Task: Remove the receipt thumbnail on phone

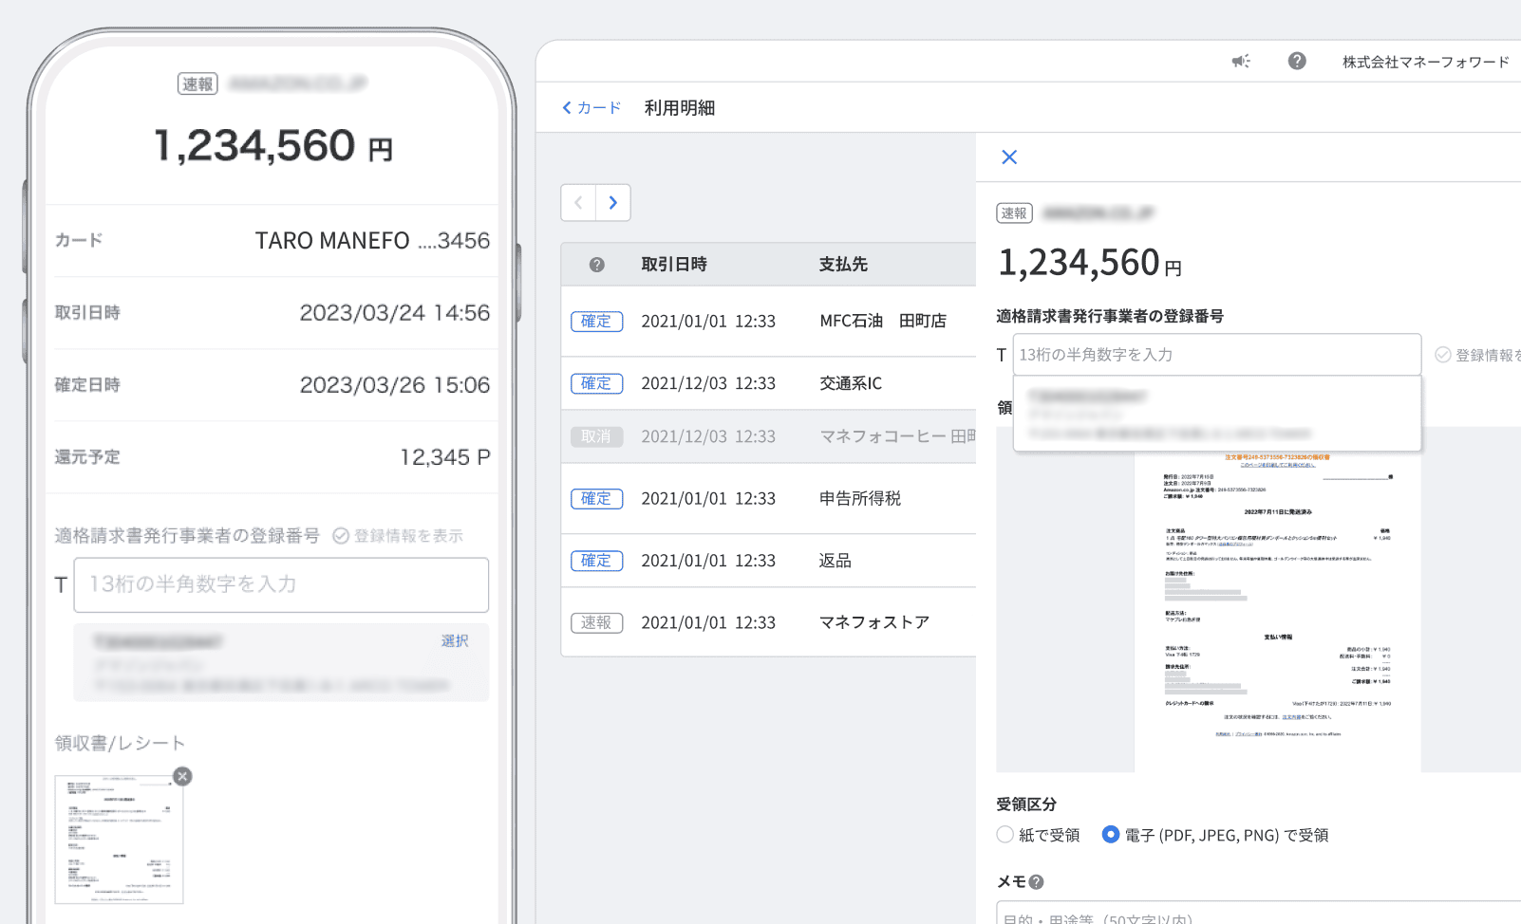Action: coord(182,776)
